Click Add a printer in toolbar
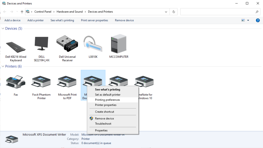The height and width of the screenshot is (148, 263). pyautogui.click(x=35, y=20)
